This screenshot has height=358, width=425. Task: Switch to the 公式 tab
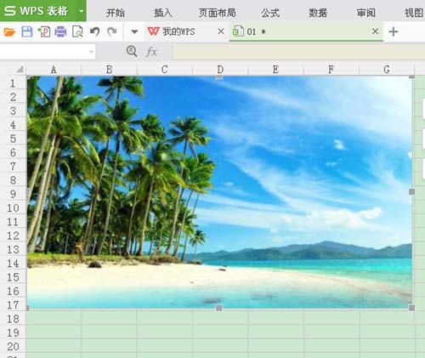[x=270, y=13]
